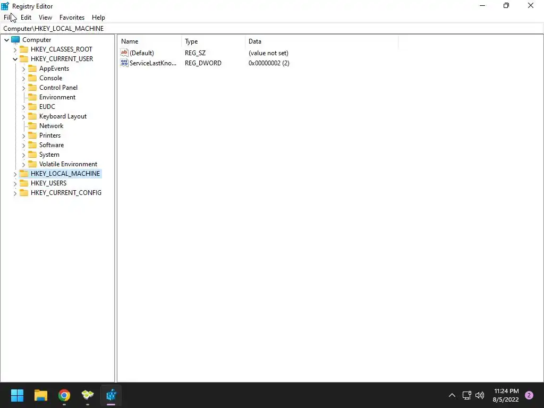Select the ServiceLastKno... value name
Screen dimensions: 544x408
pos(153,63)
